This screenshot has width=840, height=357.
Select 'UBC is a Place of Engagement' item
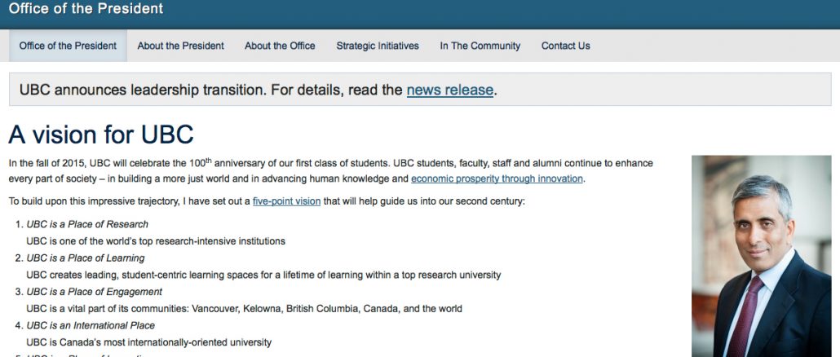click(94, 292)
